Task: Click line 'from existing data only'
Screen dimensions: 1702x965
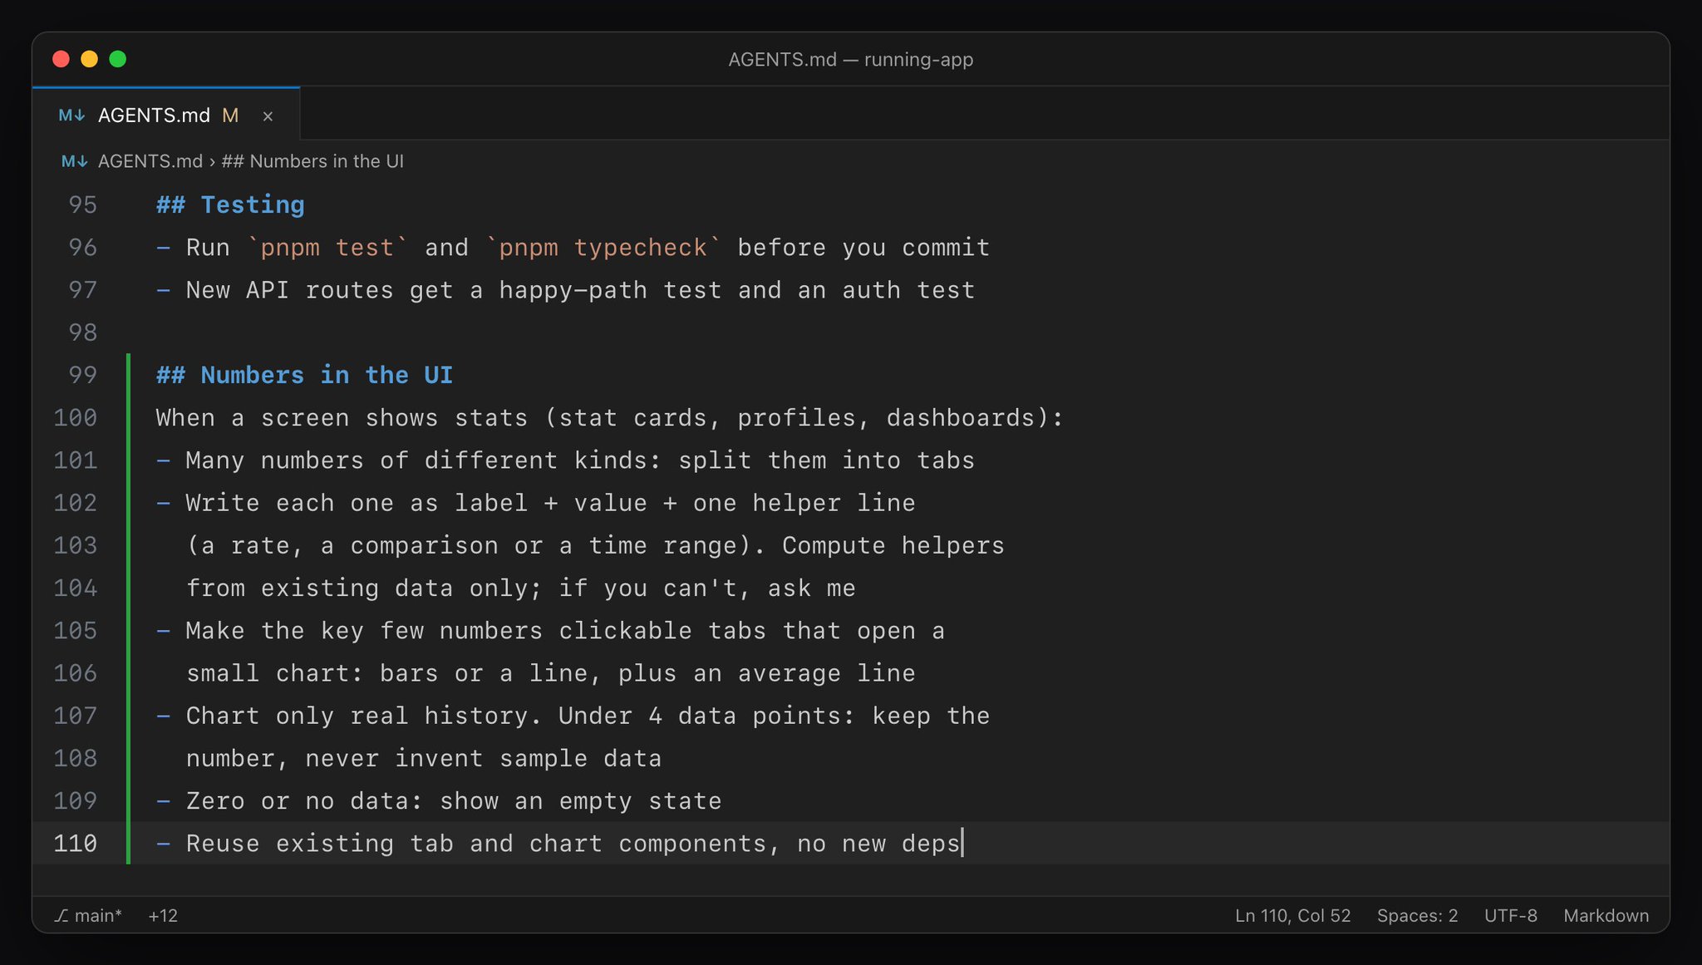Action: tap(521, 588)
